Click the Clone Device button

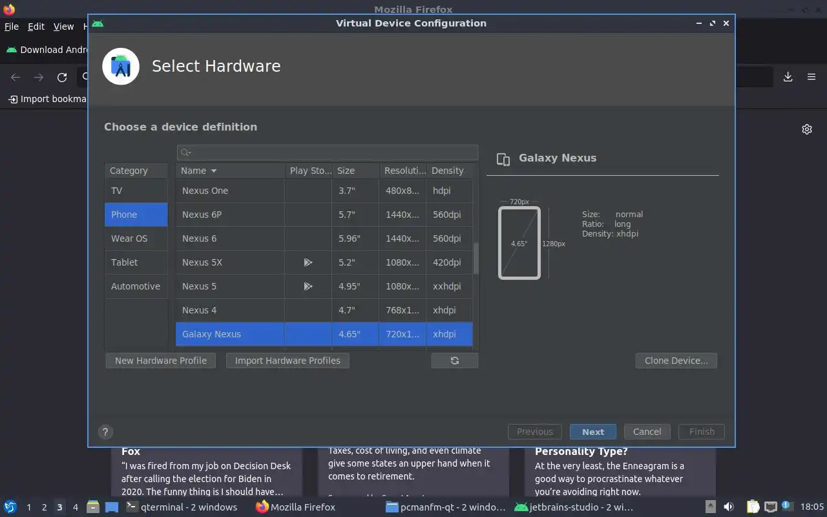676,361
